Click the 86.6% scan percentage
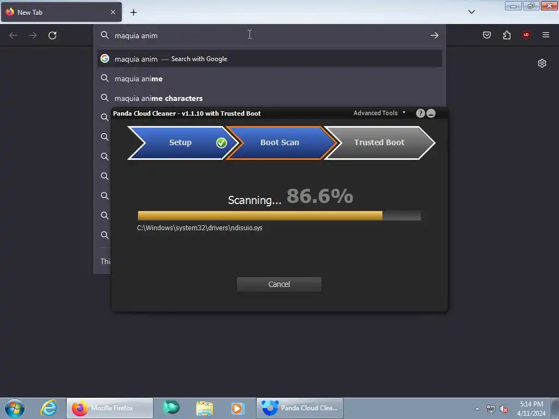The height and width of the screenshot is (419, 559). tap(320, 196)
